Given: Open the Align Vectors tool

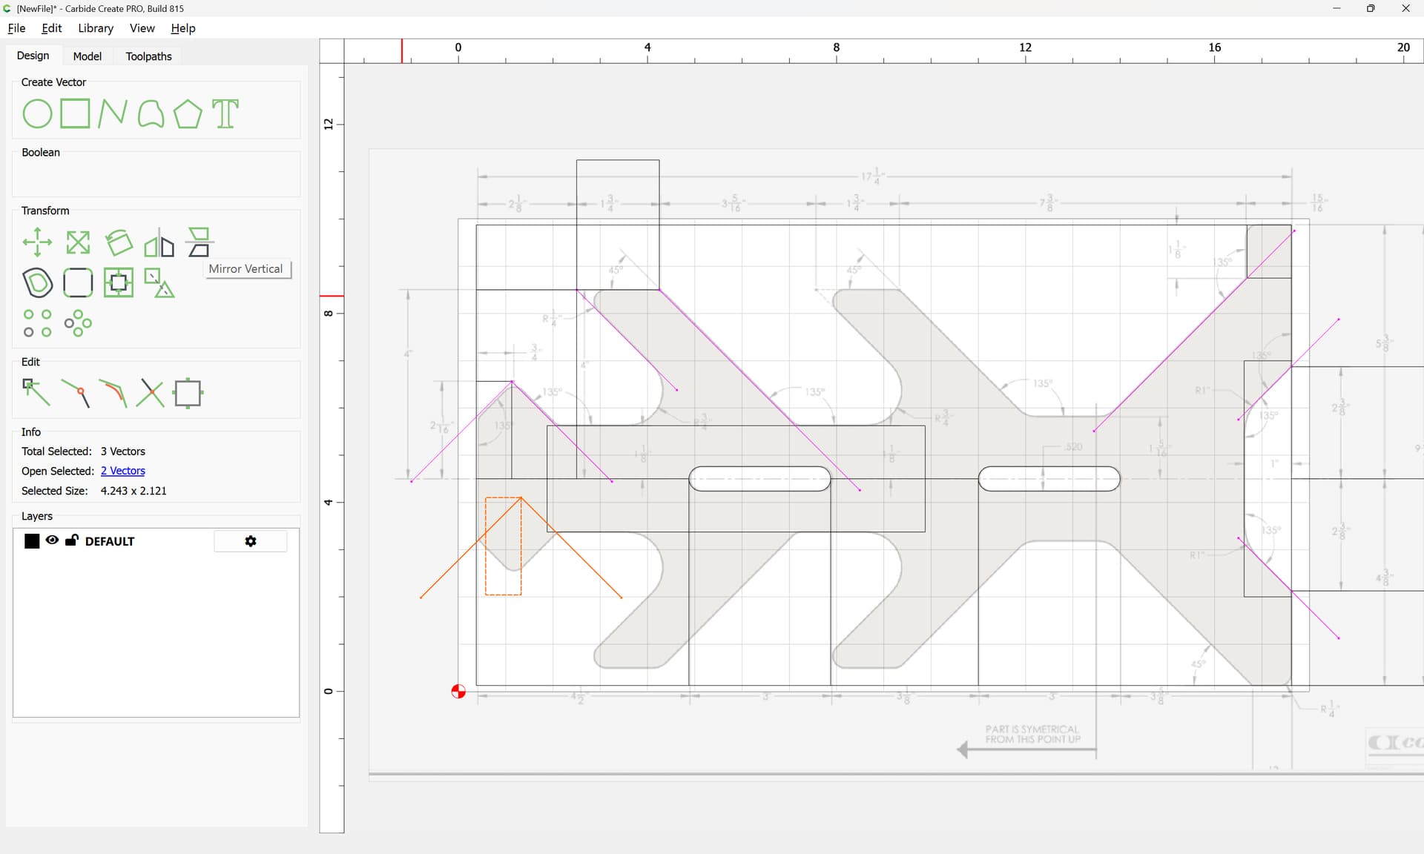Looking at the screenshot, I should tap(119, 282).
